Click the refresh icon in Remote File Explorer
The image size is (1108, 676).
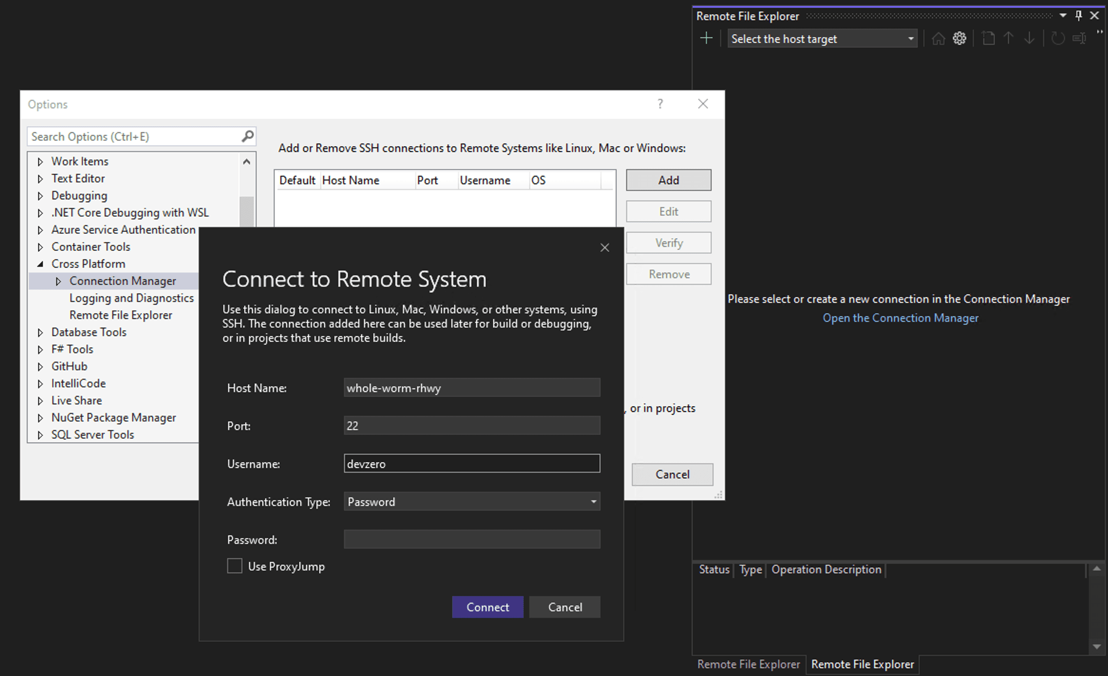pos(1058,39)
